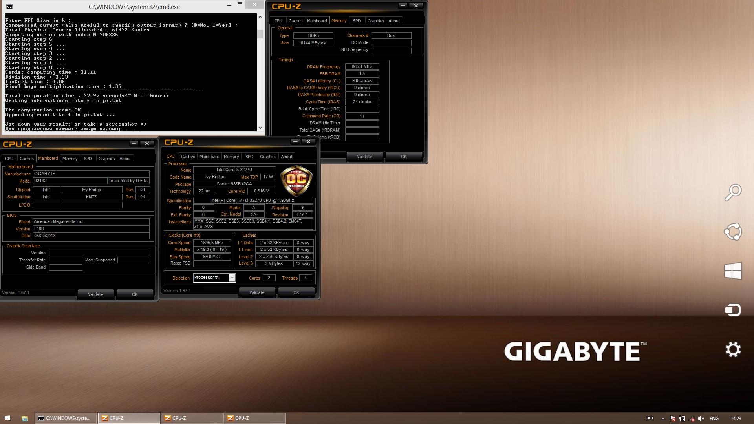The image size is (754, 424).
Task: Open the Settings charm gear icon
Action: [x=733, y=349]
